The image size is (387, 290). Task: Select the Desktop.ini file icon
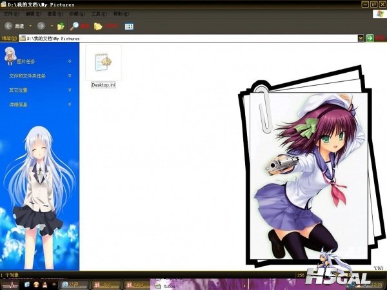103,62
